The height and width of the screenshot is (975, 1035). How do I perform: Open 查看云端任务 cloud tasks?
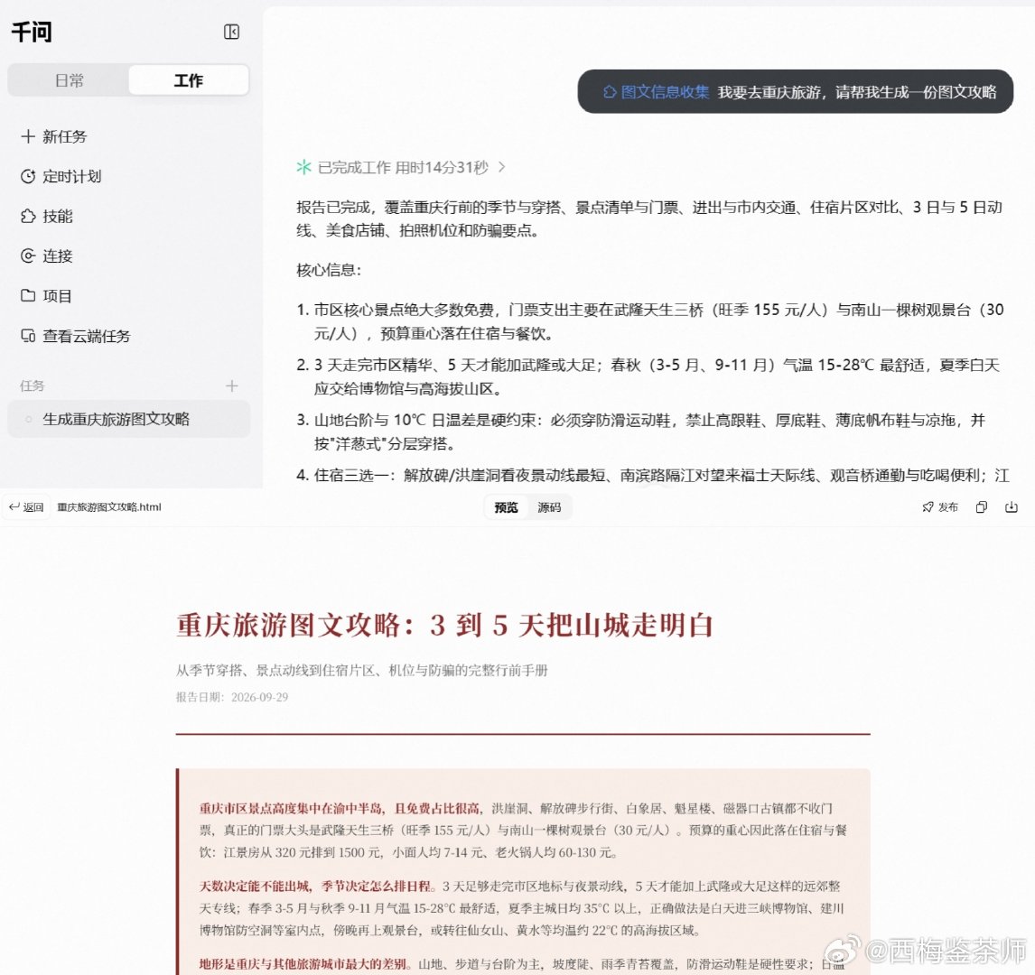[x=75, y=336]
